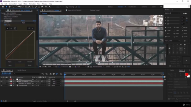The width and height of the screenshot is (191, 107).
Task: Select the Zoom magnifier tool
Action: (x=13, y=7)
